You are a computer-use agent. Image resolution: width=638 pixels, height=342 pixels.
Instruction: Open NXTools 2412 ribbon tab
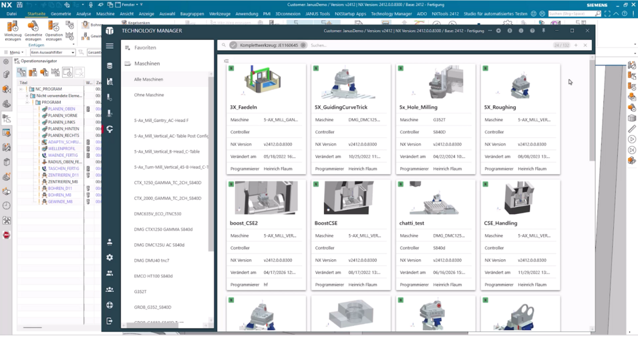(x=445, y=13)
